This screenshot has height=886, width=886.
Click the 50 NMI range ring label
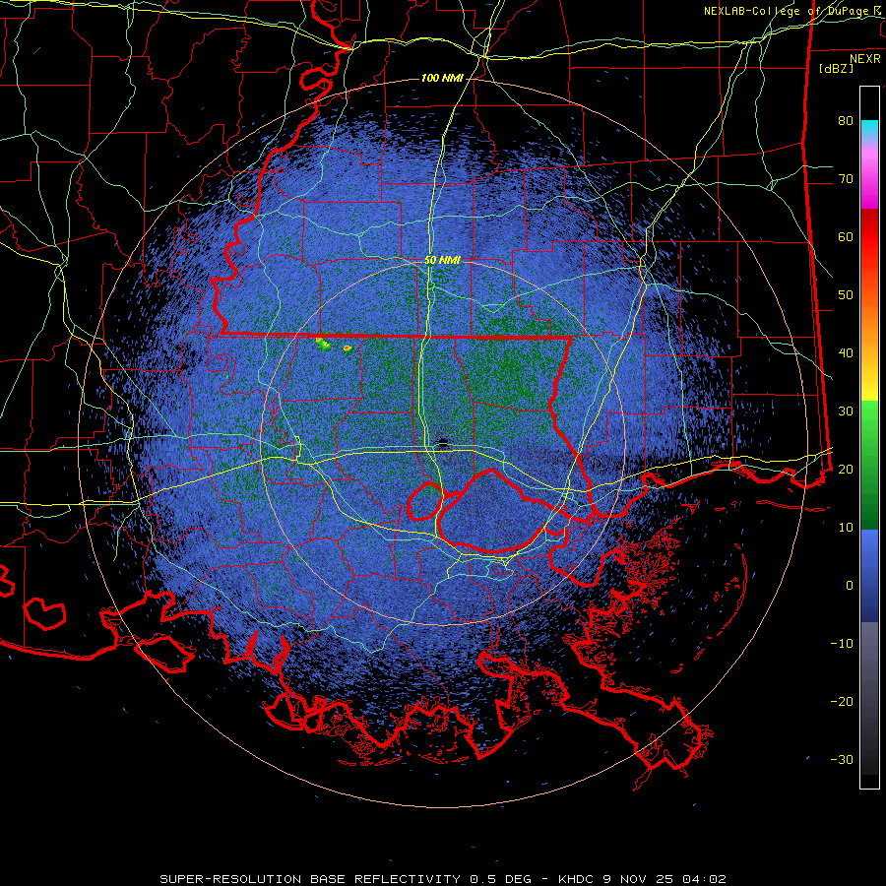click(442, 261)
